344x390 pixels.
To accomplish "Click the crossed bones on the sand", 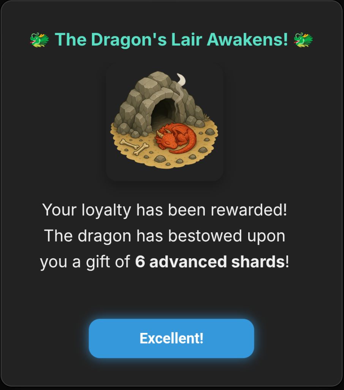I will click(135, 147).
